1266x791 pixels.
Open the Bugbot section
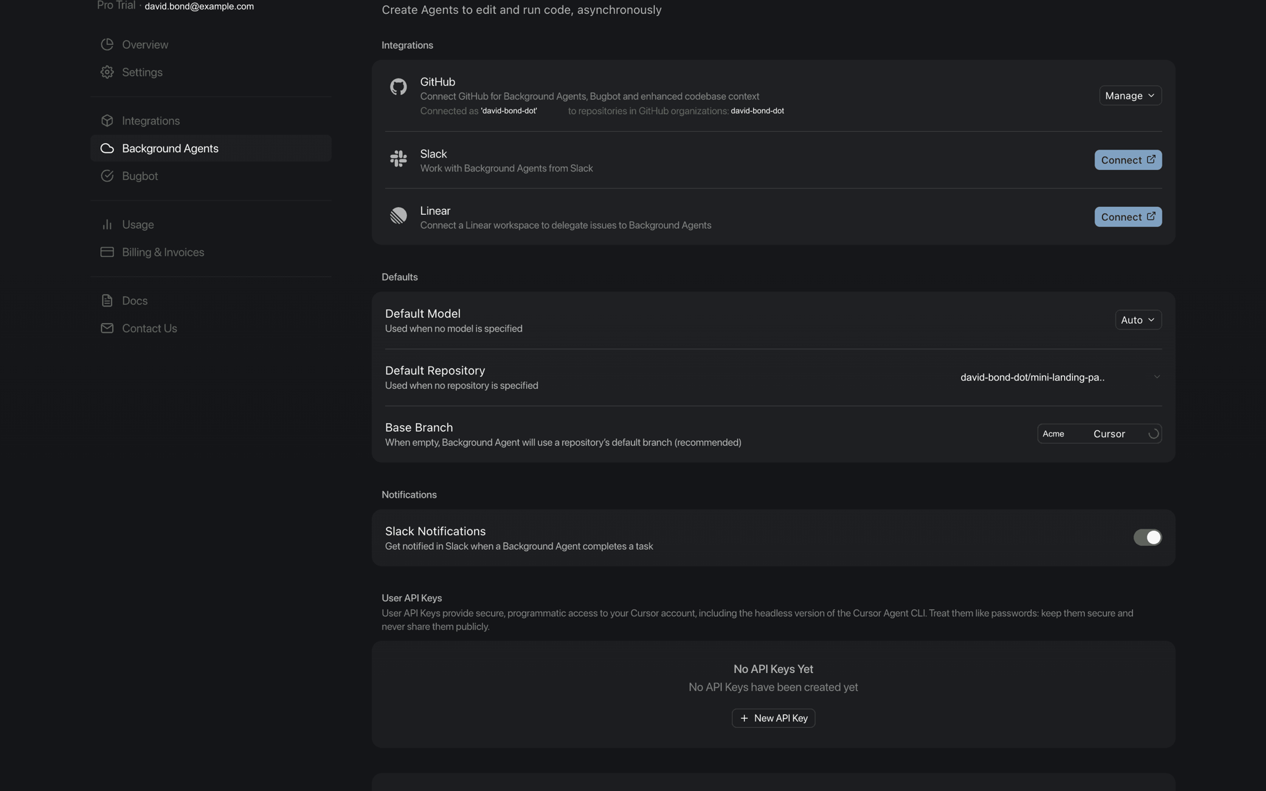[211, 176]
